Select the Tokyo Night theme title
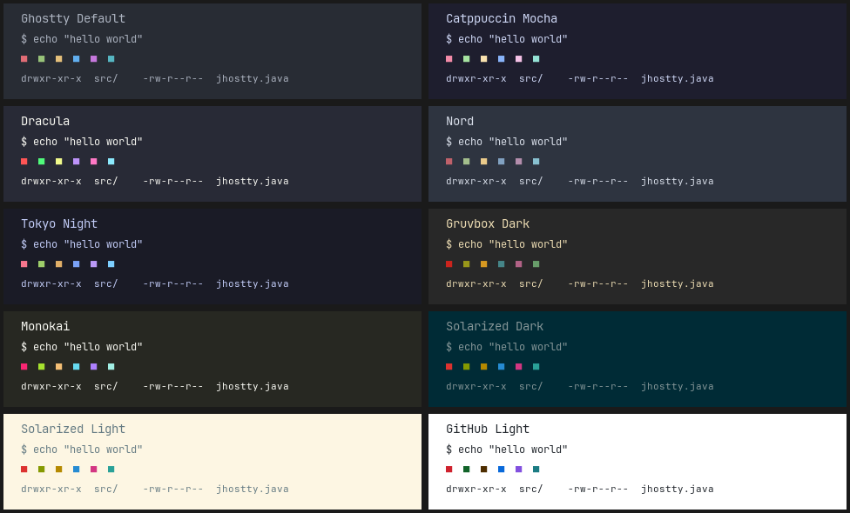The height and width of the screenshot is (513, 850). coord(59,223)
